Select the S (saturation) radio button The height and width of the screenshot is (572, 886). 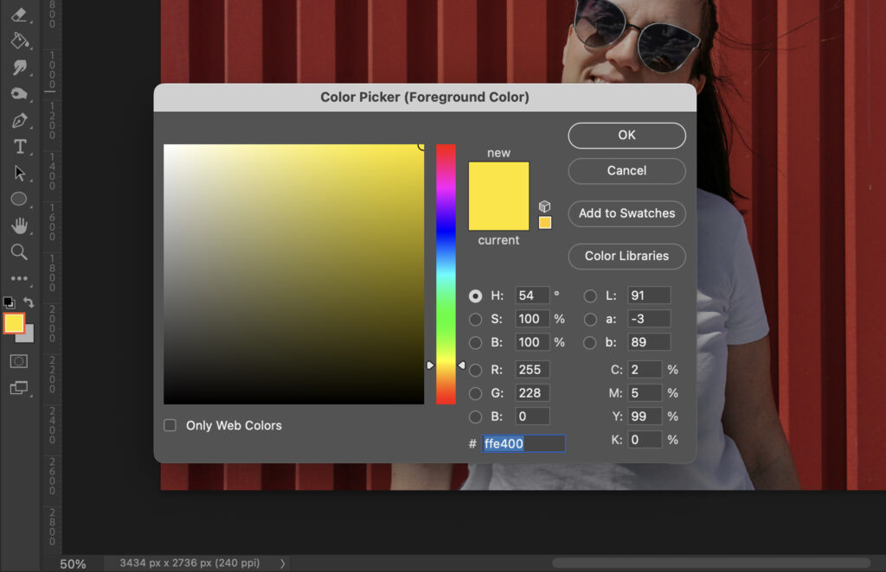pos(477,319)
